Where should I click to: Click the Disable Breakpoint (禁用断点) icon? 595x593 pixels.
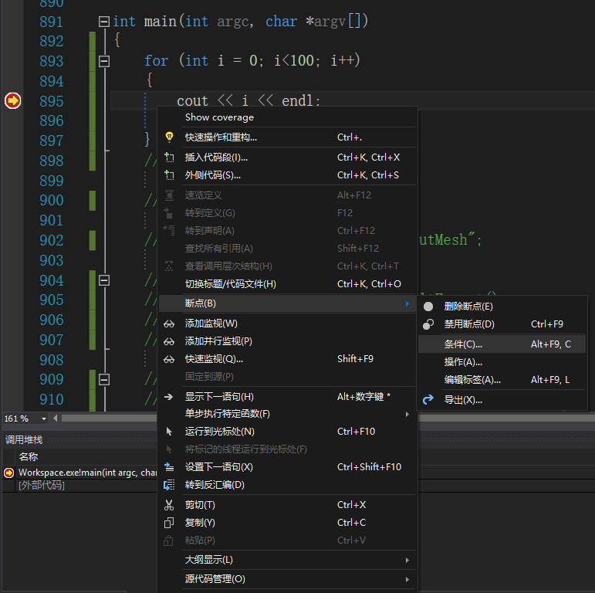(428, 324)
